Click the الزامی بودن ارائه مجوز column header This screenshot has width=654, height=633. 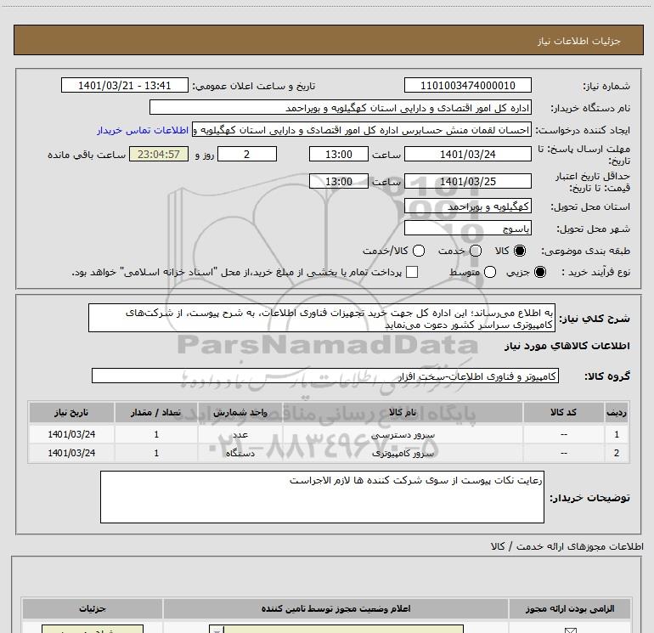pyautogui.click(x=570, y=609)
